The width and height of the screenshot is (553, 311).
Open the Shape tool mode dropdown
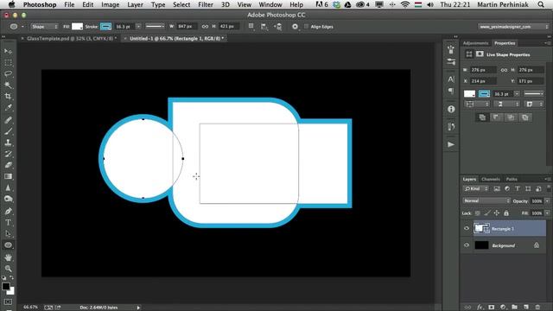pos(44,27)
